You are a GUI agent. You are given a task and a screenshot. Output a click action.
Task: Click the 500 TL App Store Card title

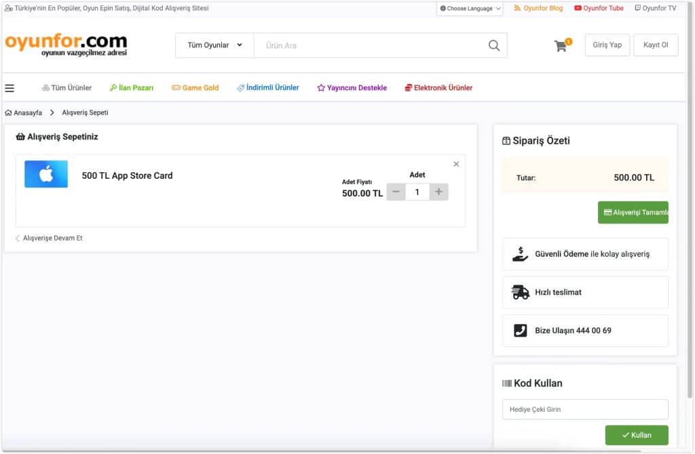[127, 176]
